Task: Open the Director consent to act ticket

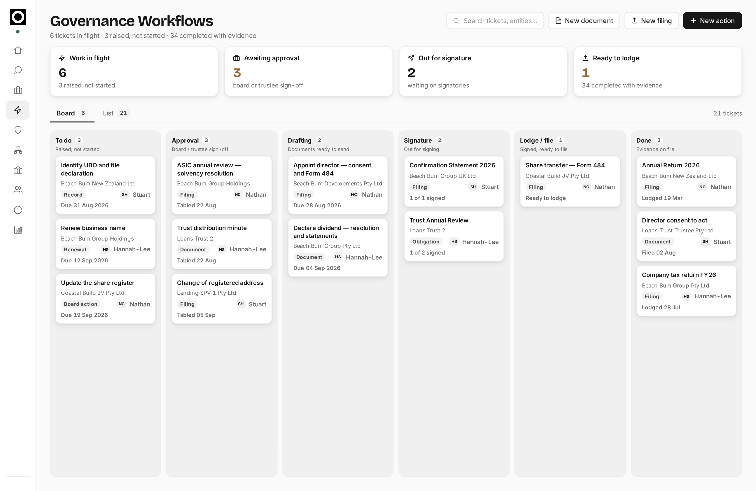Action: 686,236
